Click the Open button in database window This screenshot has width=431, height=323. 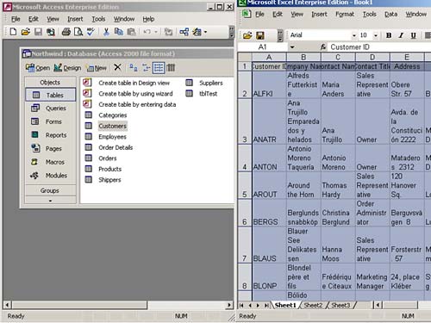(x=38, y=68)
